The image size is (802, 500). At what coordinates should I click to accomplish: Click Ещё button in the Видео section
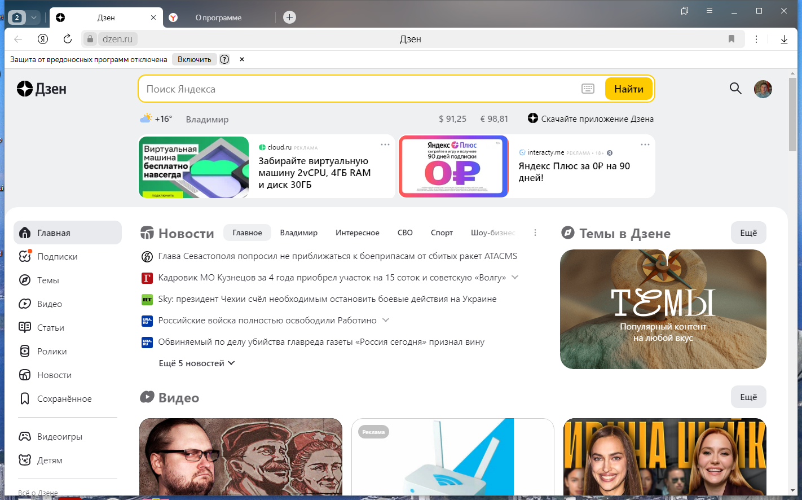(x=748, y=397)
